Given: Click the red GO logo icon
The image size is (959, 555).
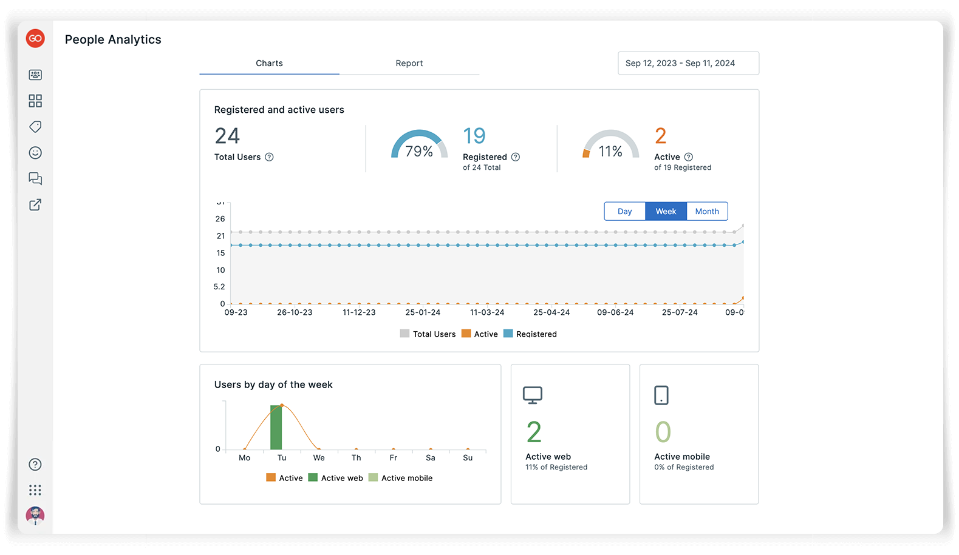Looking at the screenshot, I should (35, 38).
